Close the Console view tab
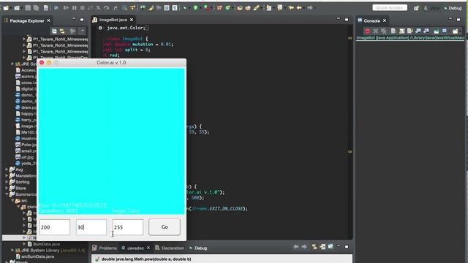 385,20
